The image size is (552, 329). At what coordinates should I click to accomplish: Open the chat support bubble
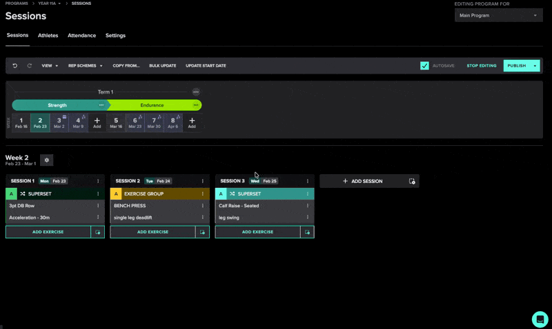pyautogui.click(x=540, y=319)
